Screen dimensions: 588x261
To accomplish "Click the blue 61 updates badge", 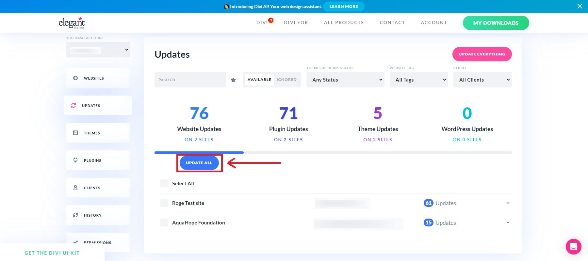I will [x=428, y=203].
